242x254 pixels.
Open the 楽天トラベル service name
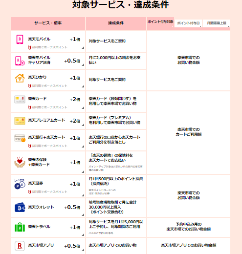pos(39,227)
